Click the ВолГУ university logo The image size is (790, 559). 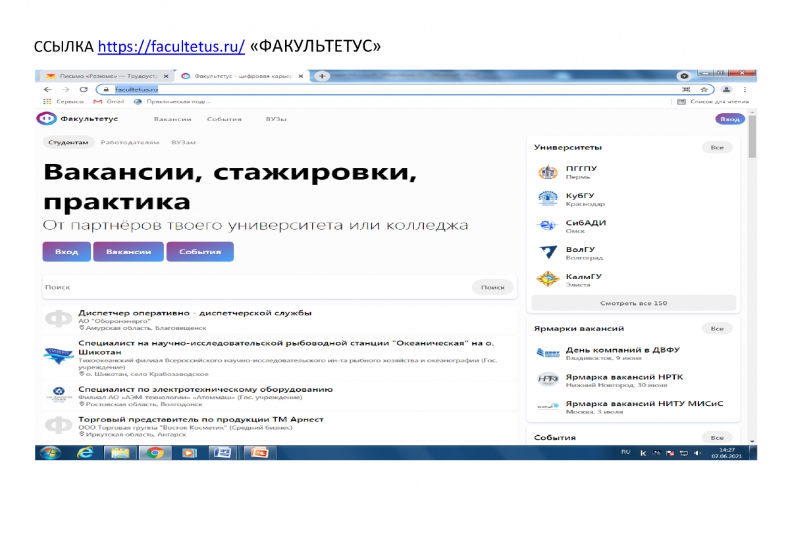(548, 253)
